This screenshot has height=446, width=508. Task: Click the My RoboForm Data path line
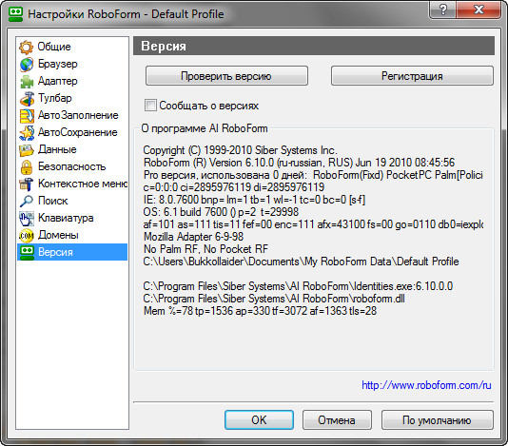coord(301,262)
